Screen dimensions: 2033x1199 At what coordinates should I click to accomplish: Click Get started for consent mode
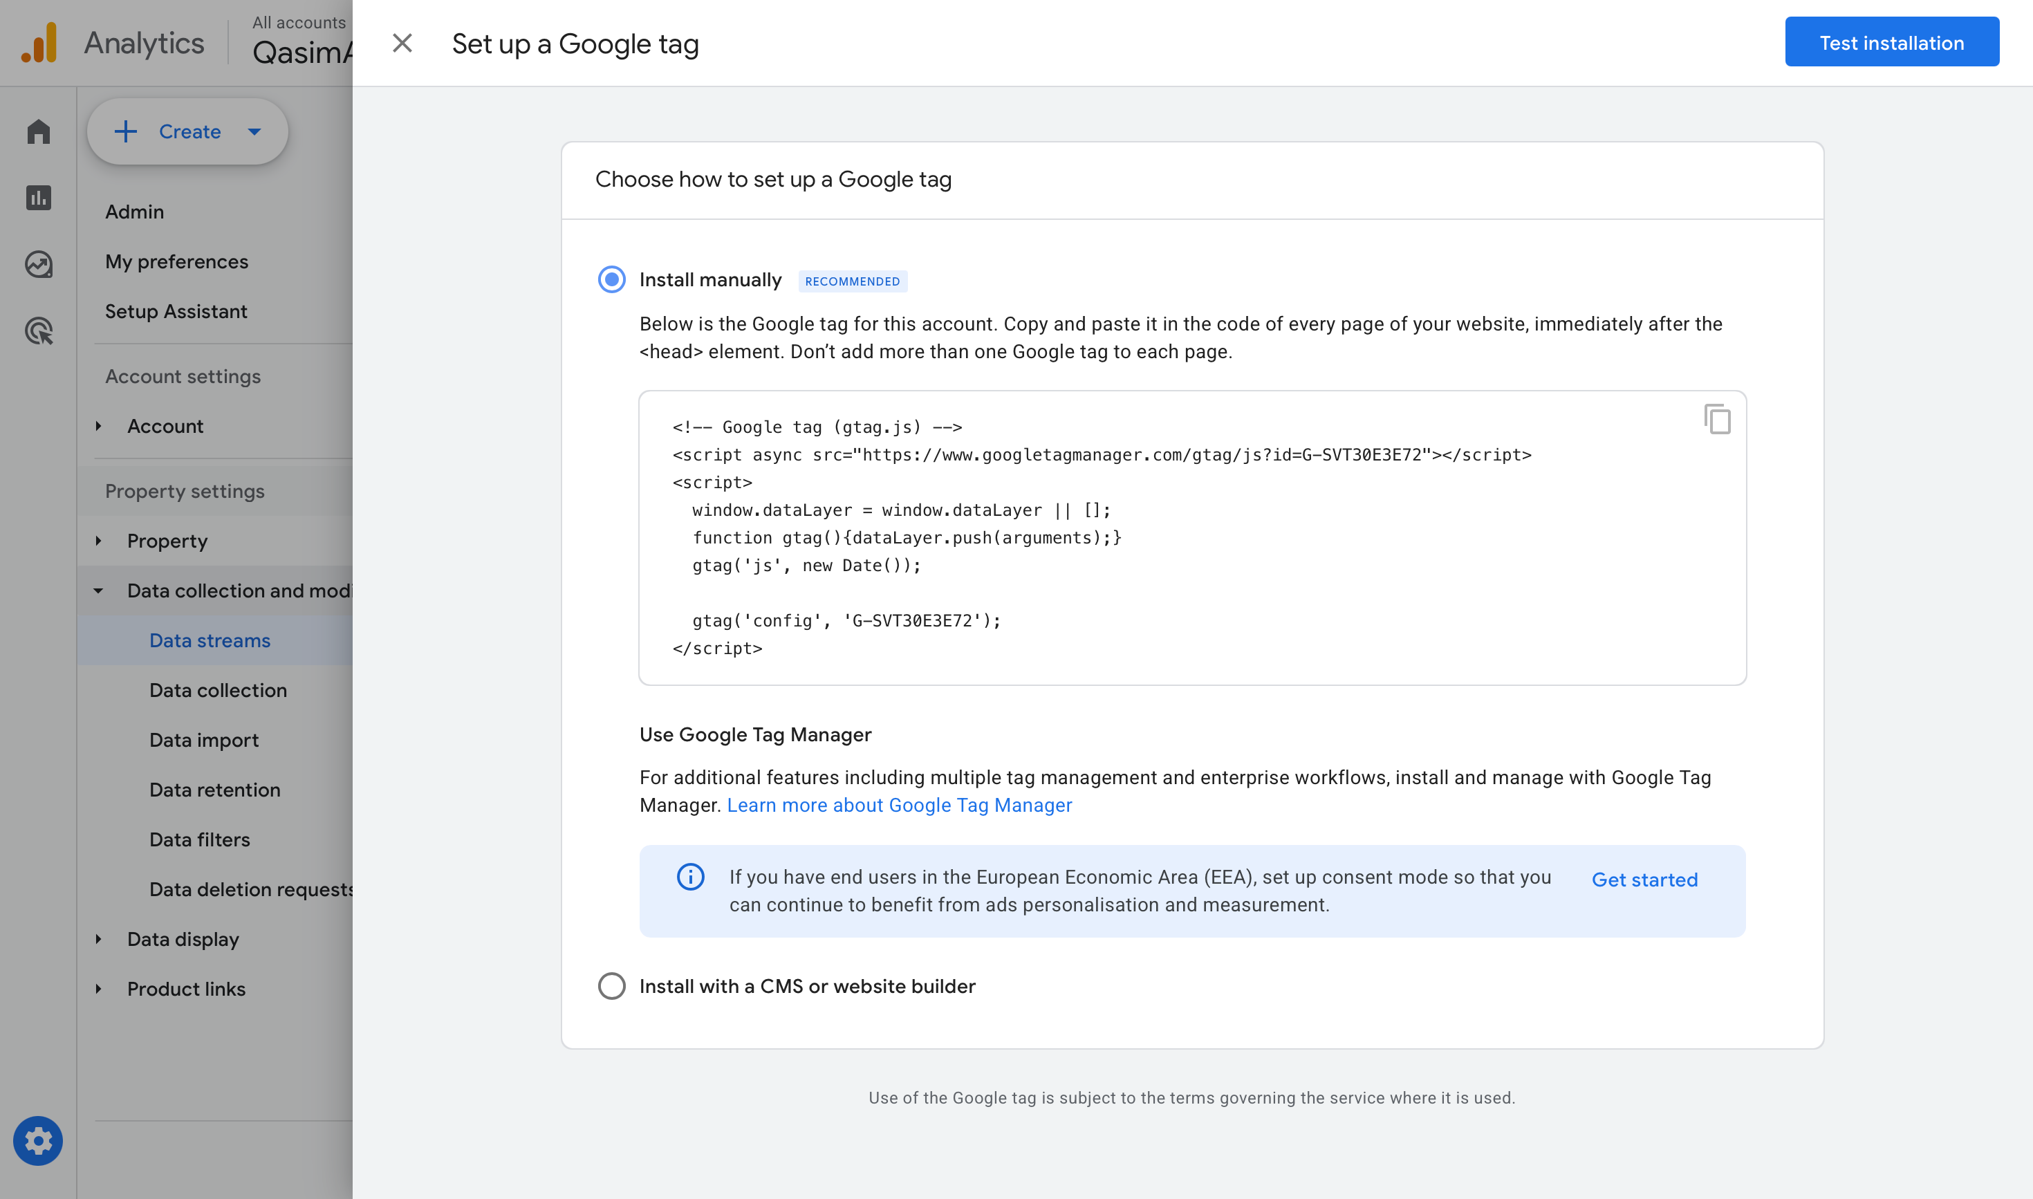(1644, 879)
